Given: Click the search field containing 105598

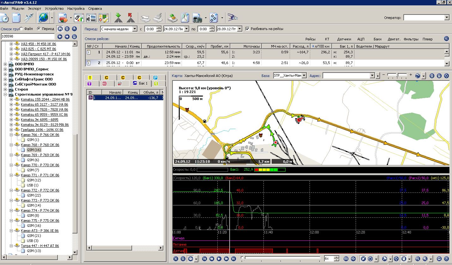Looking at the screenshot, I should click(28, 37).
